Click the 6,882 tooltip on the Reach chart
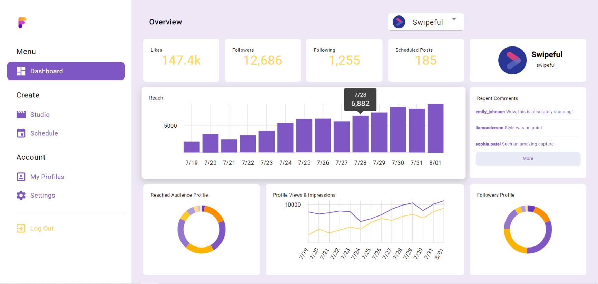Screen dimensions: 598x284 click(x=360, y=99)
